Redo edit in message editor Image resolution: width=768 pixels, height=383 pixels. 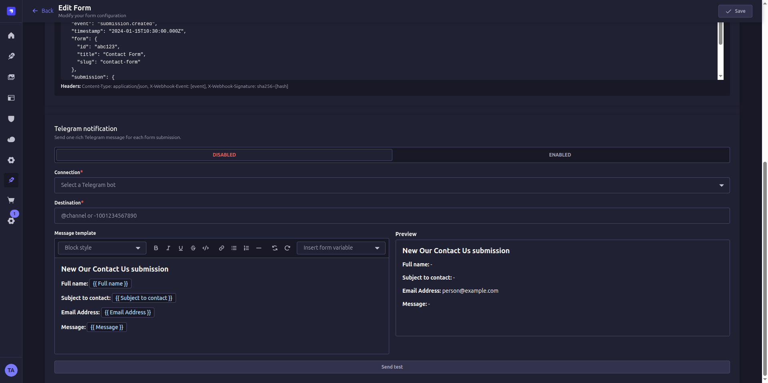(x=287, y=248)
